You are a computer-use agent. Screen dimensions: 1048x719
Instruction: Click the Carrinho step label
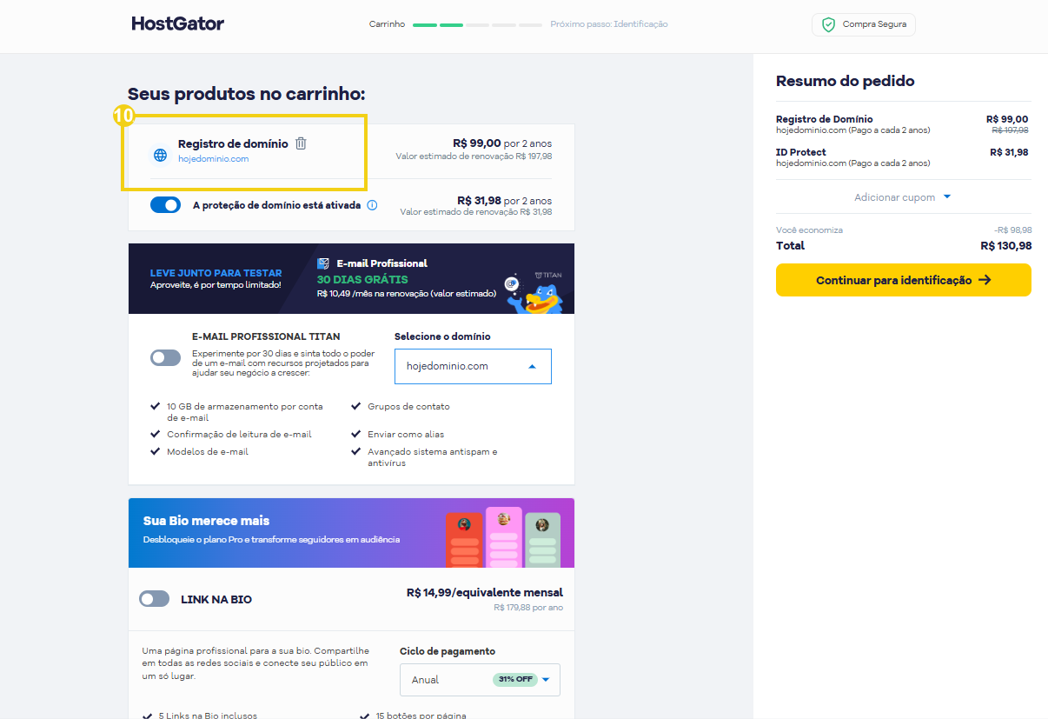coord(387,24)
